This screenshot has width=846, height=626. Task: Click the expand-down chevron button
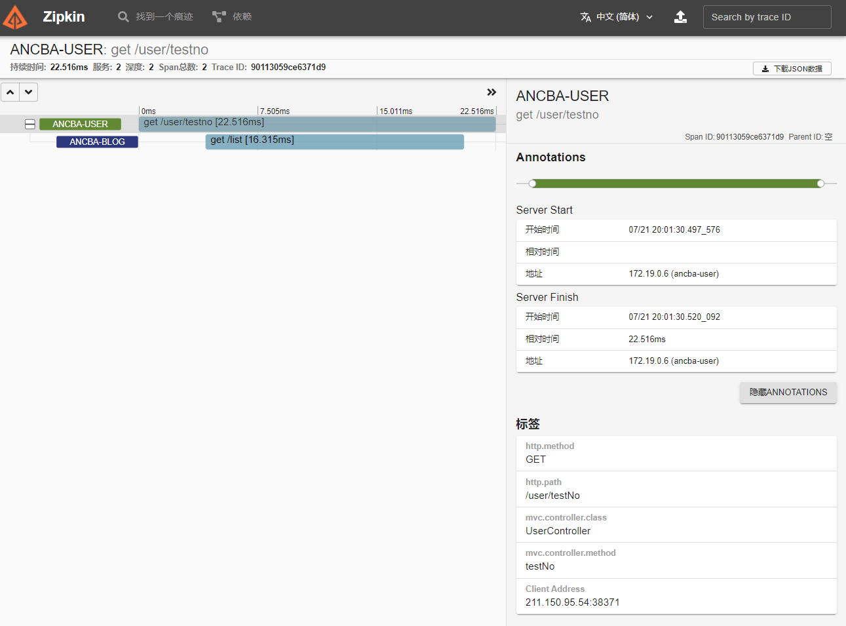point(29,92)
